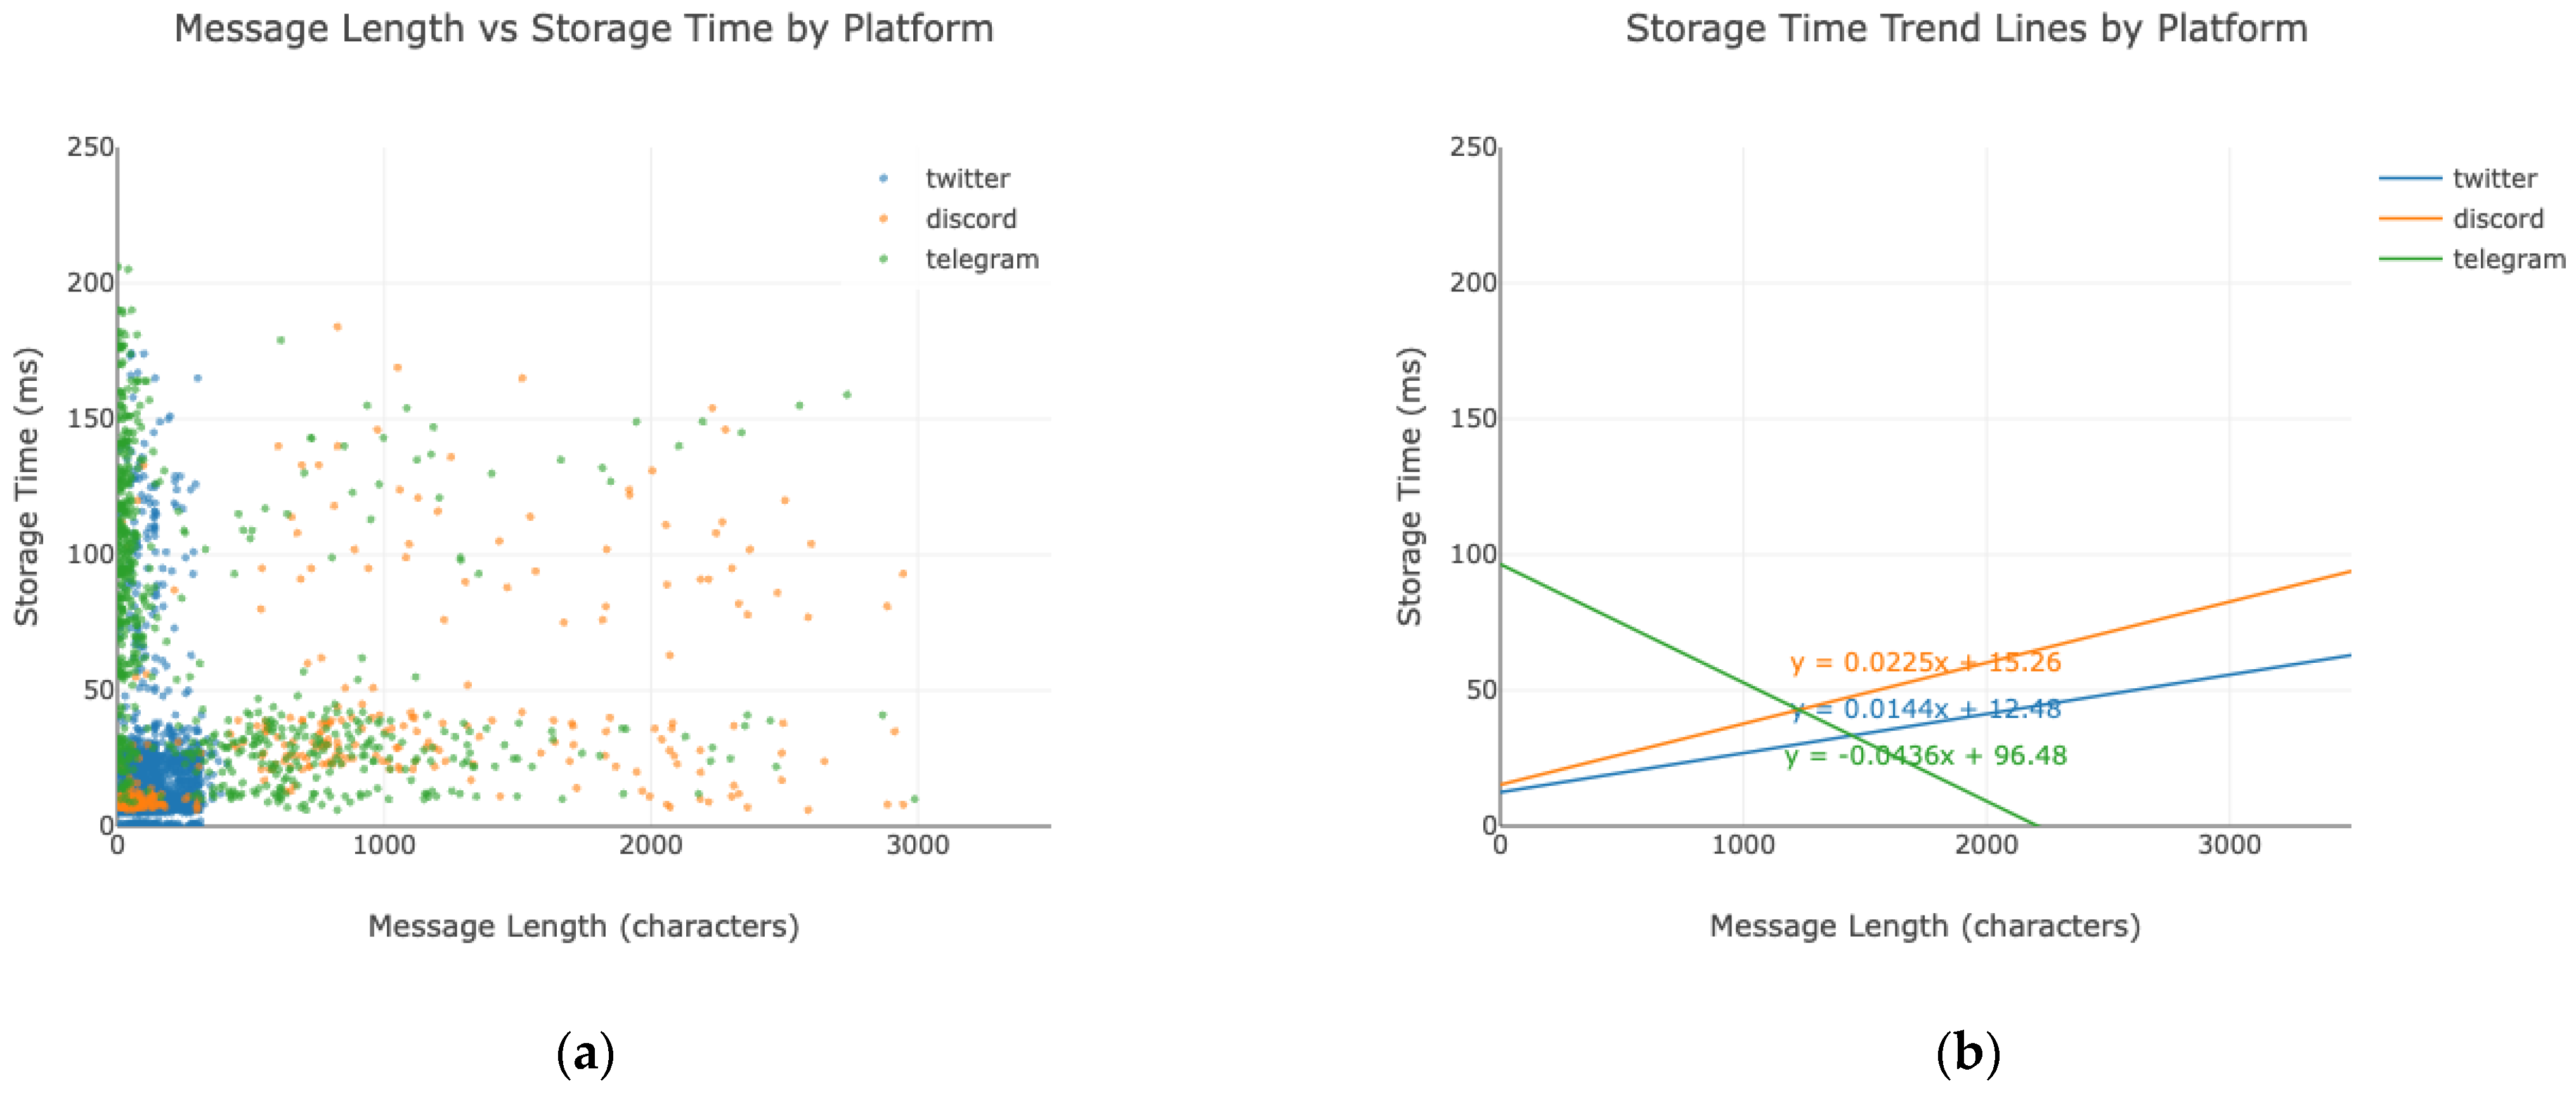2576x1095 pixels.
Task: Toggle the discord trend line legend entry
Action: coord(2497,219)
